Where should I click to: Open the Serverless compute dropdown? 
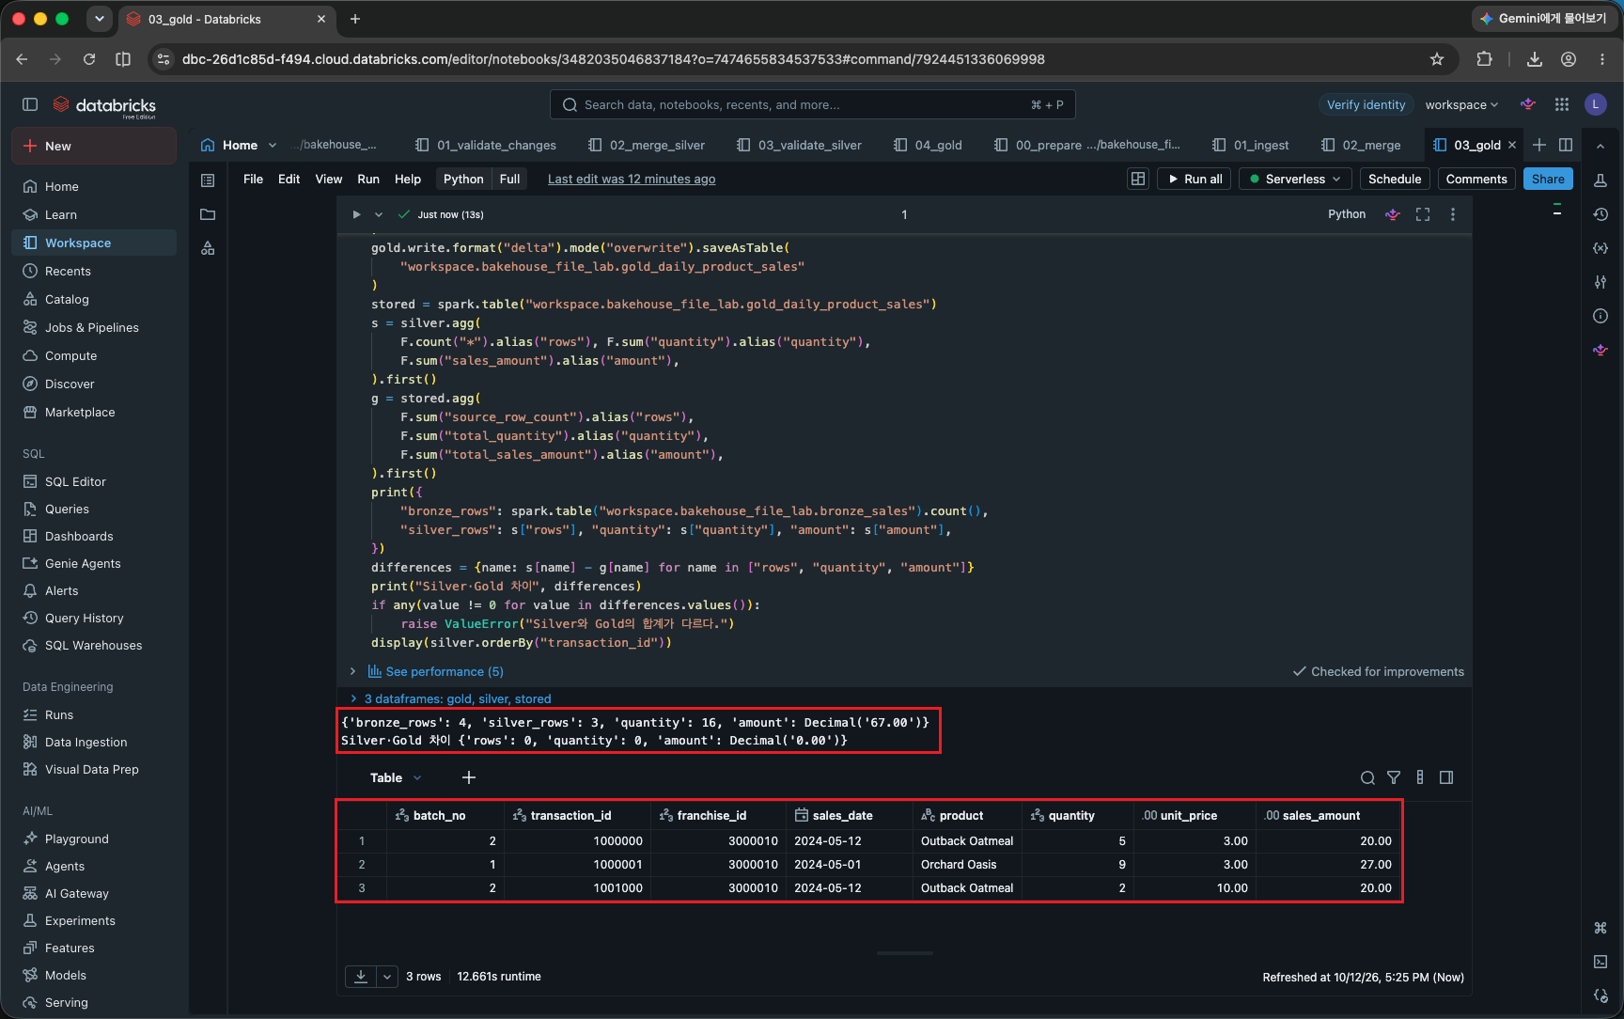coord(1295,179)
